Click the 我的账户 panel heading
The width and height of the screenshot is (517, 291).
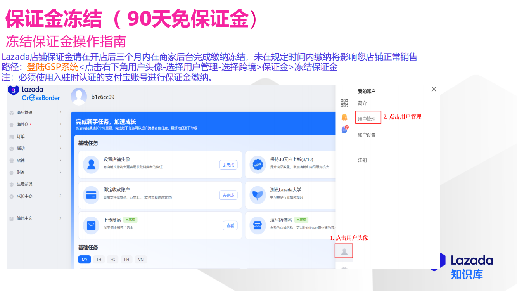(367, 91)
